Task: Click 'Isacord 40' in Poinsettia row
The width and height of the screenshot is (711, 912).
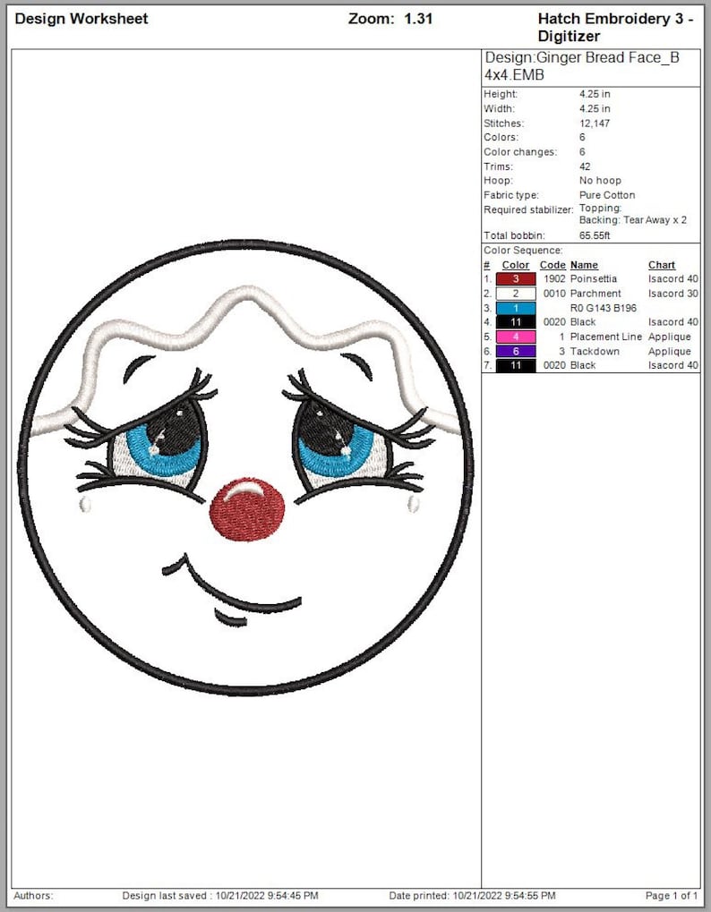Action: coord(673,279)
